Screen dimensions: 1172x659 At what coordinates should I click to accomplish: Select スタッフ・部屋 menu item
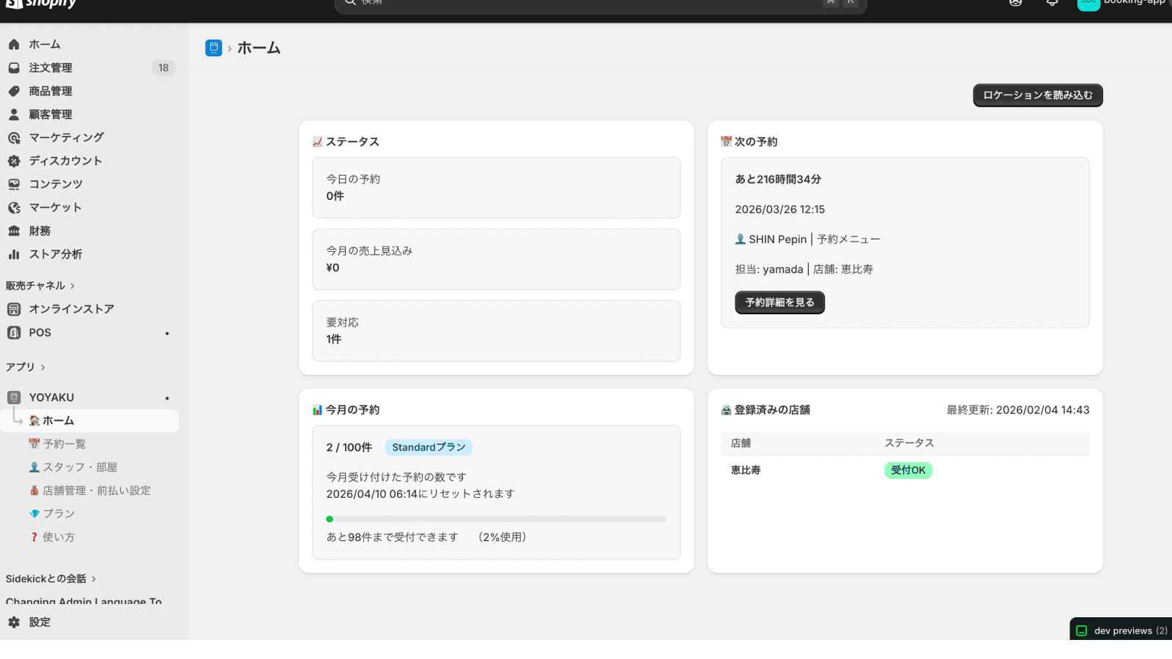point(79,467)
